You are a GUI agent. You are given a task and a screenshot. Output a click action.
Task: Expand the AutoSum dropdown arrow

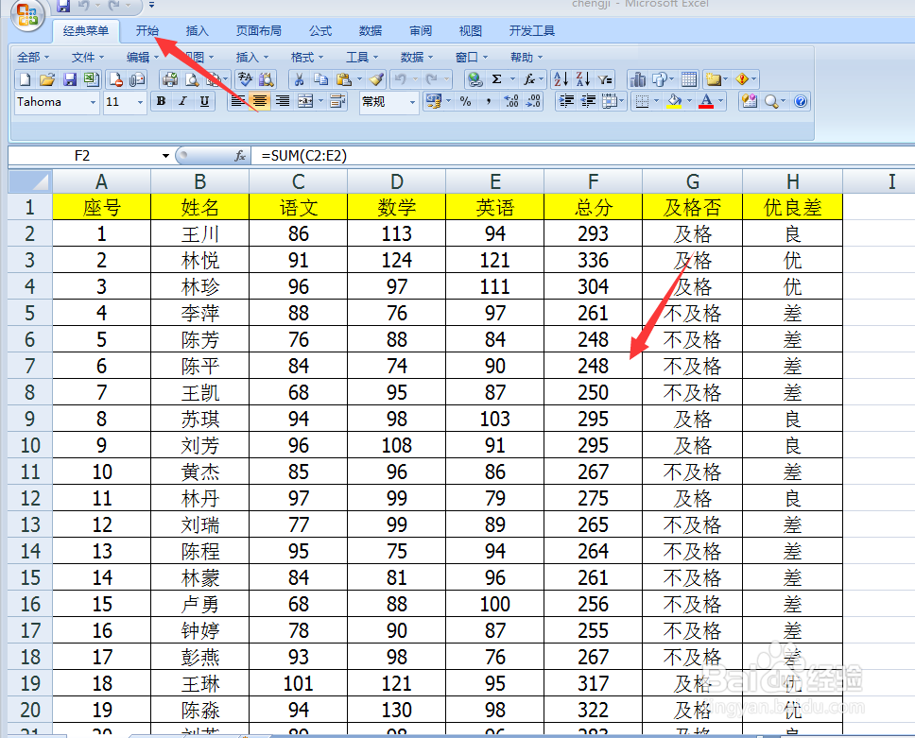(512, 79)
